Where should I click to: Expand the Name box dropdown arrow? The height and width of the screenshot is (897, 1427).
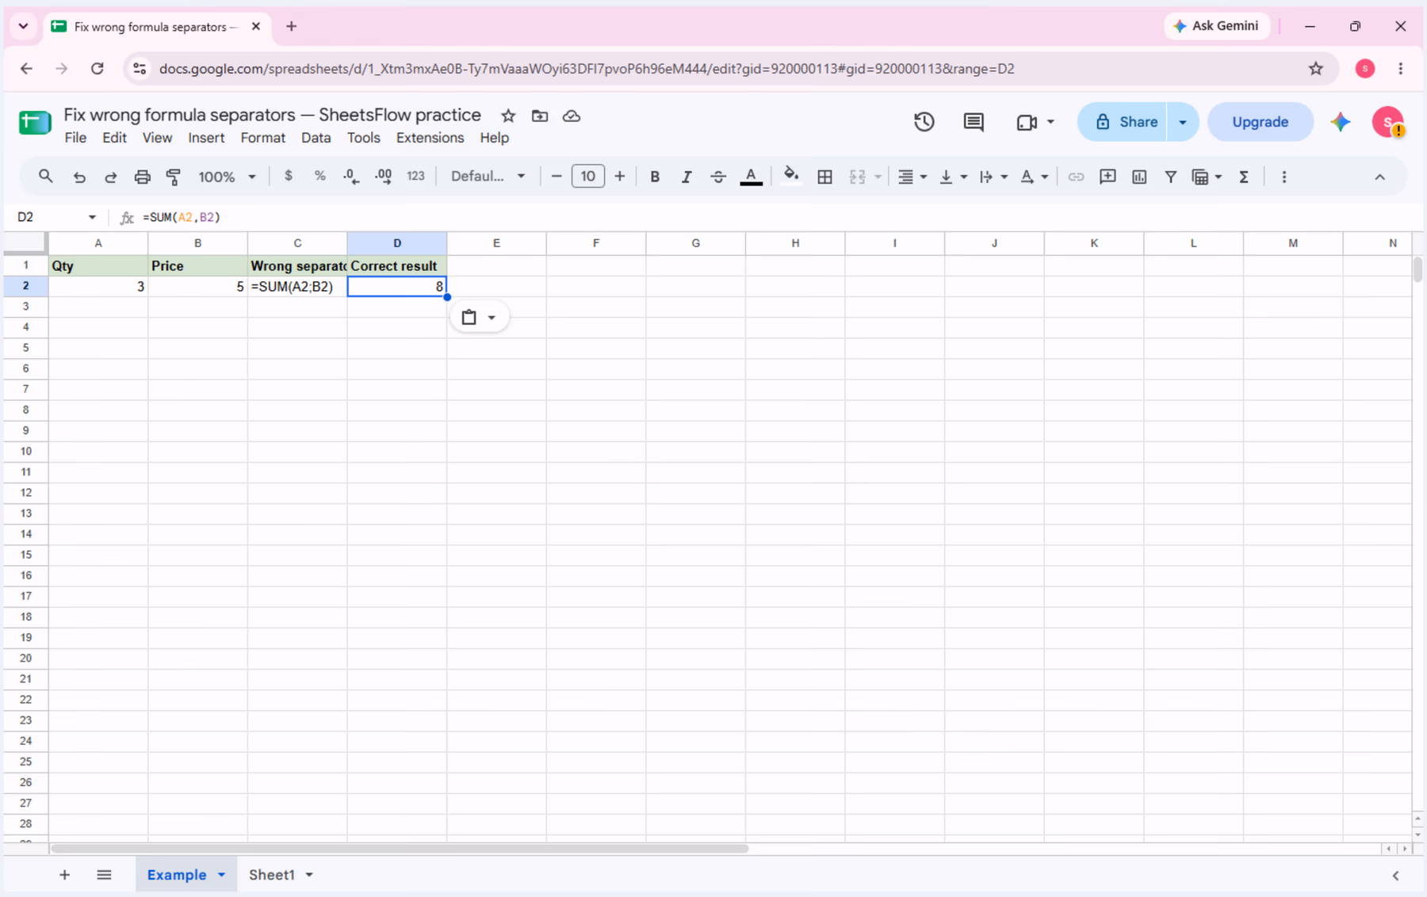click(92, 217)
